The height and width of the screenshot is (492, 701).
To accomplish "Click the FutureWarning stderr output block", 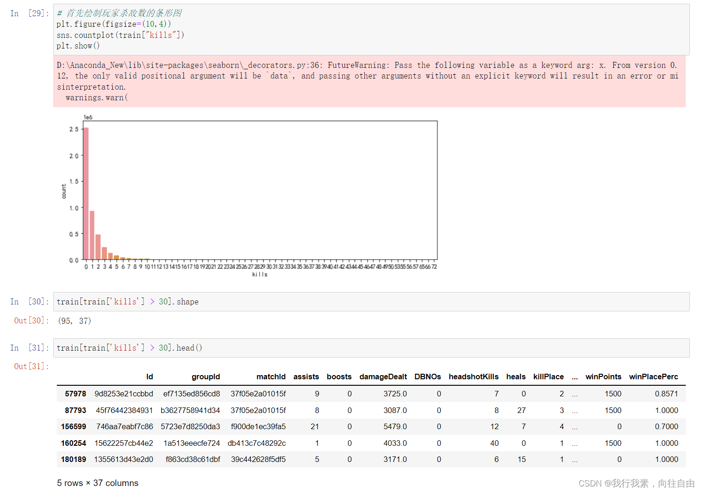I will pos(369,81).
